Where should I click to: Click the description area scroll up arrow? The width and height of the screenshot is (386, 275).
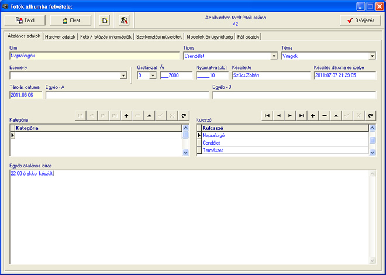coord(372,174)
